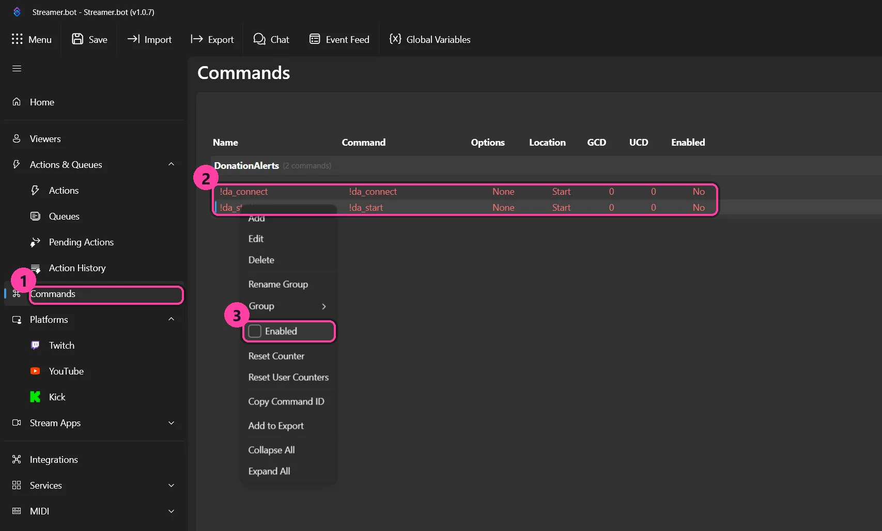The height and width of the screenshot is (531, 882).
Task: Collapse the Platforms section chevron
Action: point(172,319)
